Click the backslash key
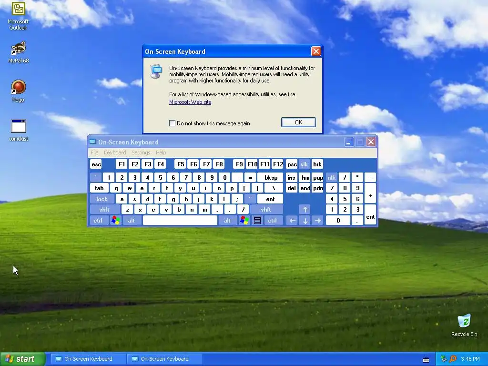This screenshot has width=488, height=366. [274, 188]
